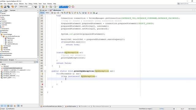This screenshot has height=110, width=196.
Task: Toggle Show Fields filter in Navigator
Action: 5,106
